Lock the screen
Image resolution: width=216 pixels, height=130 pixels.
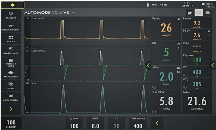click(11, 98)
